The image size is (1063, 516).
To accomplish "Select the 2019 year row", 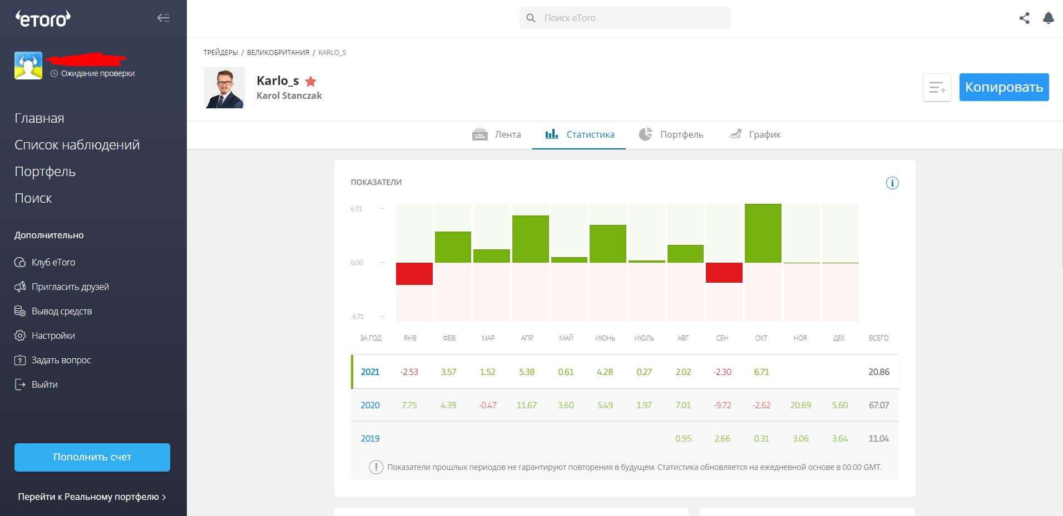I will [625, 438].
